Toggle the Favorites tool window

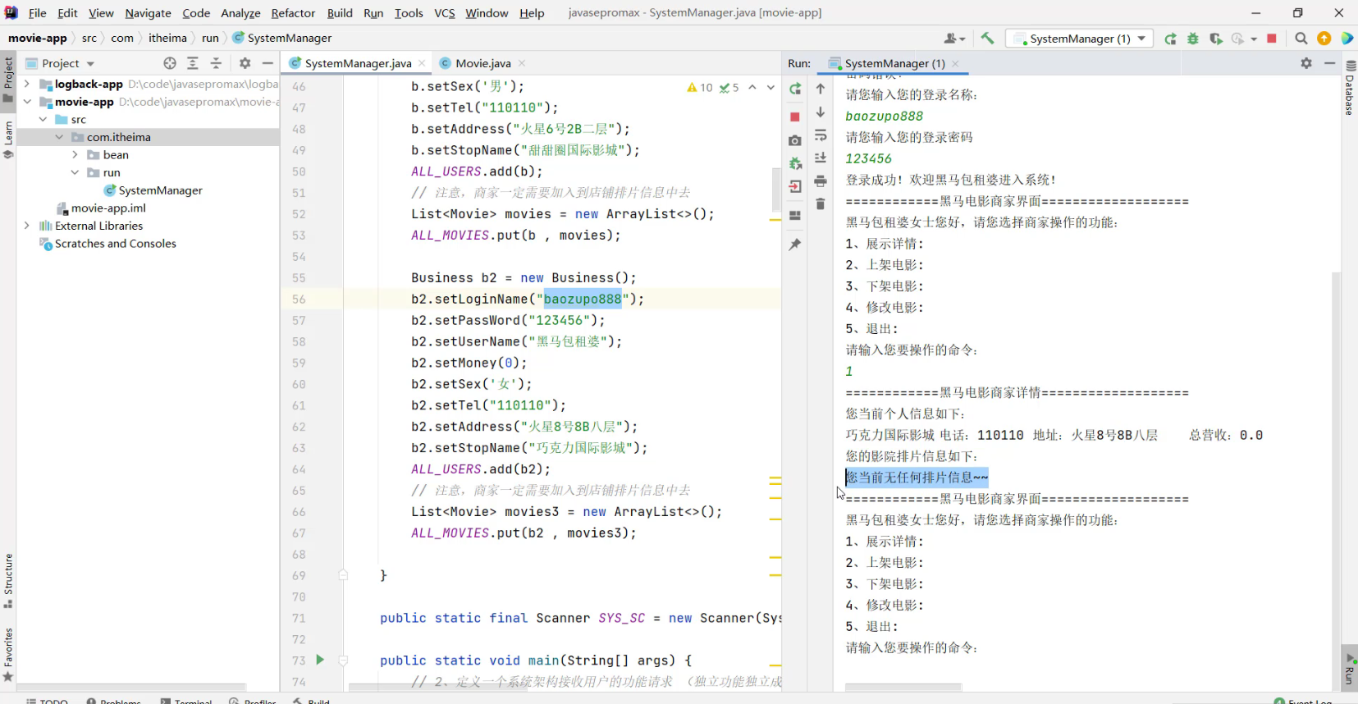tap(8, 655)
